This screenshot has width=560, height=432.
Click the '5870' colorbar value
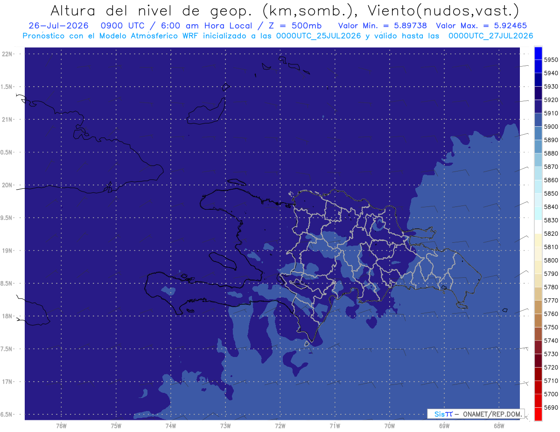551,166
